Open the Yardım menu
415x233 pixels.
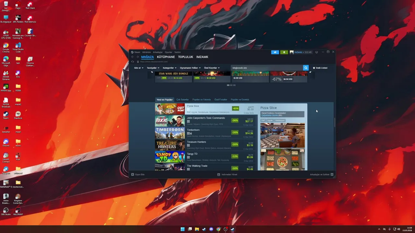click(177, 52)
